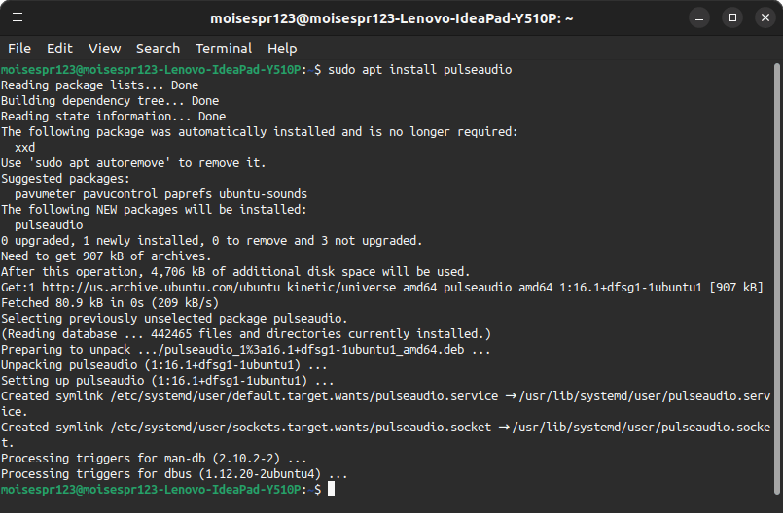Open the hamburger menu in the title bar

coord(19,17)
